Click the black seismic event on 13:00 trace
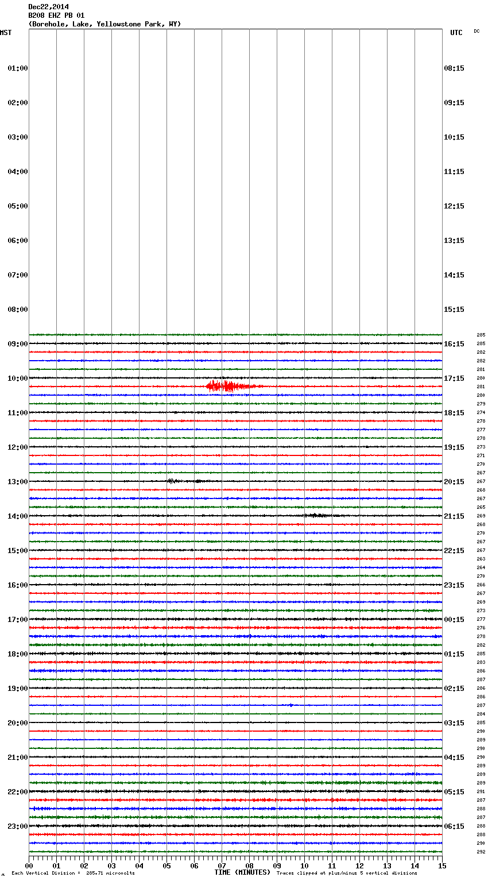The width and height of the screenshot is (488, 881). pos(175,481)
